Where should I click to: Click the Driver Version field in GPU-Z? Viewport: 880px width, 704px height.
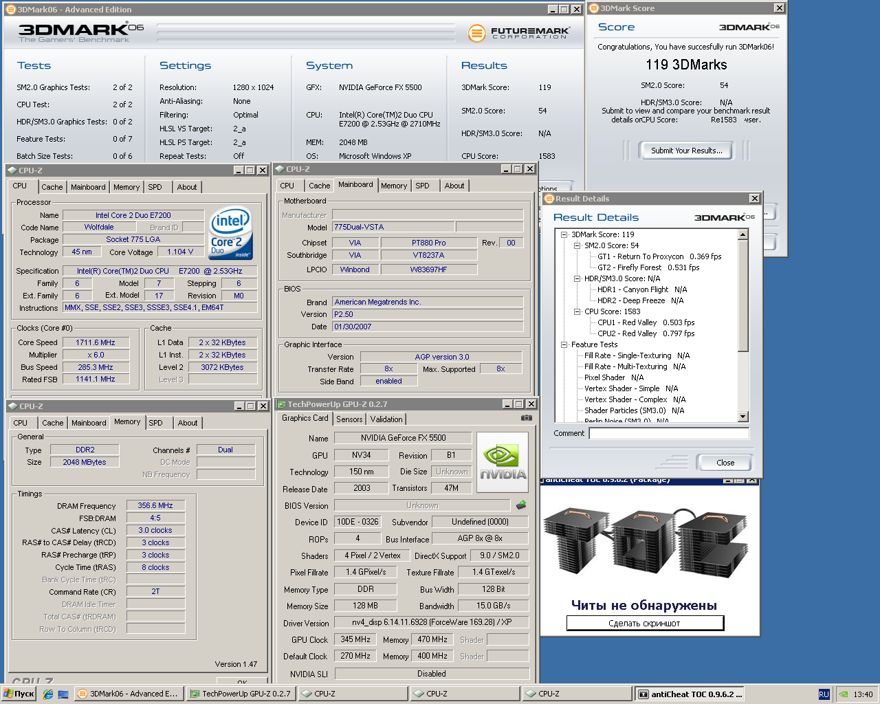pos(432,622)
